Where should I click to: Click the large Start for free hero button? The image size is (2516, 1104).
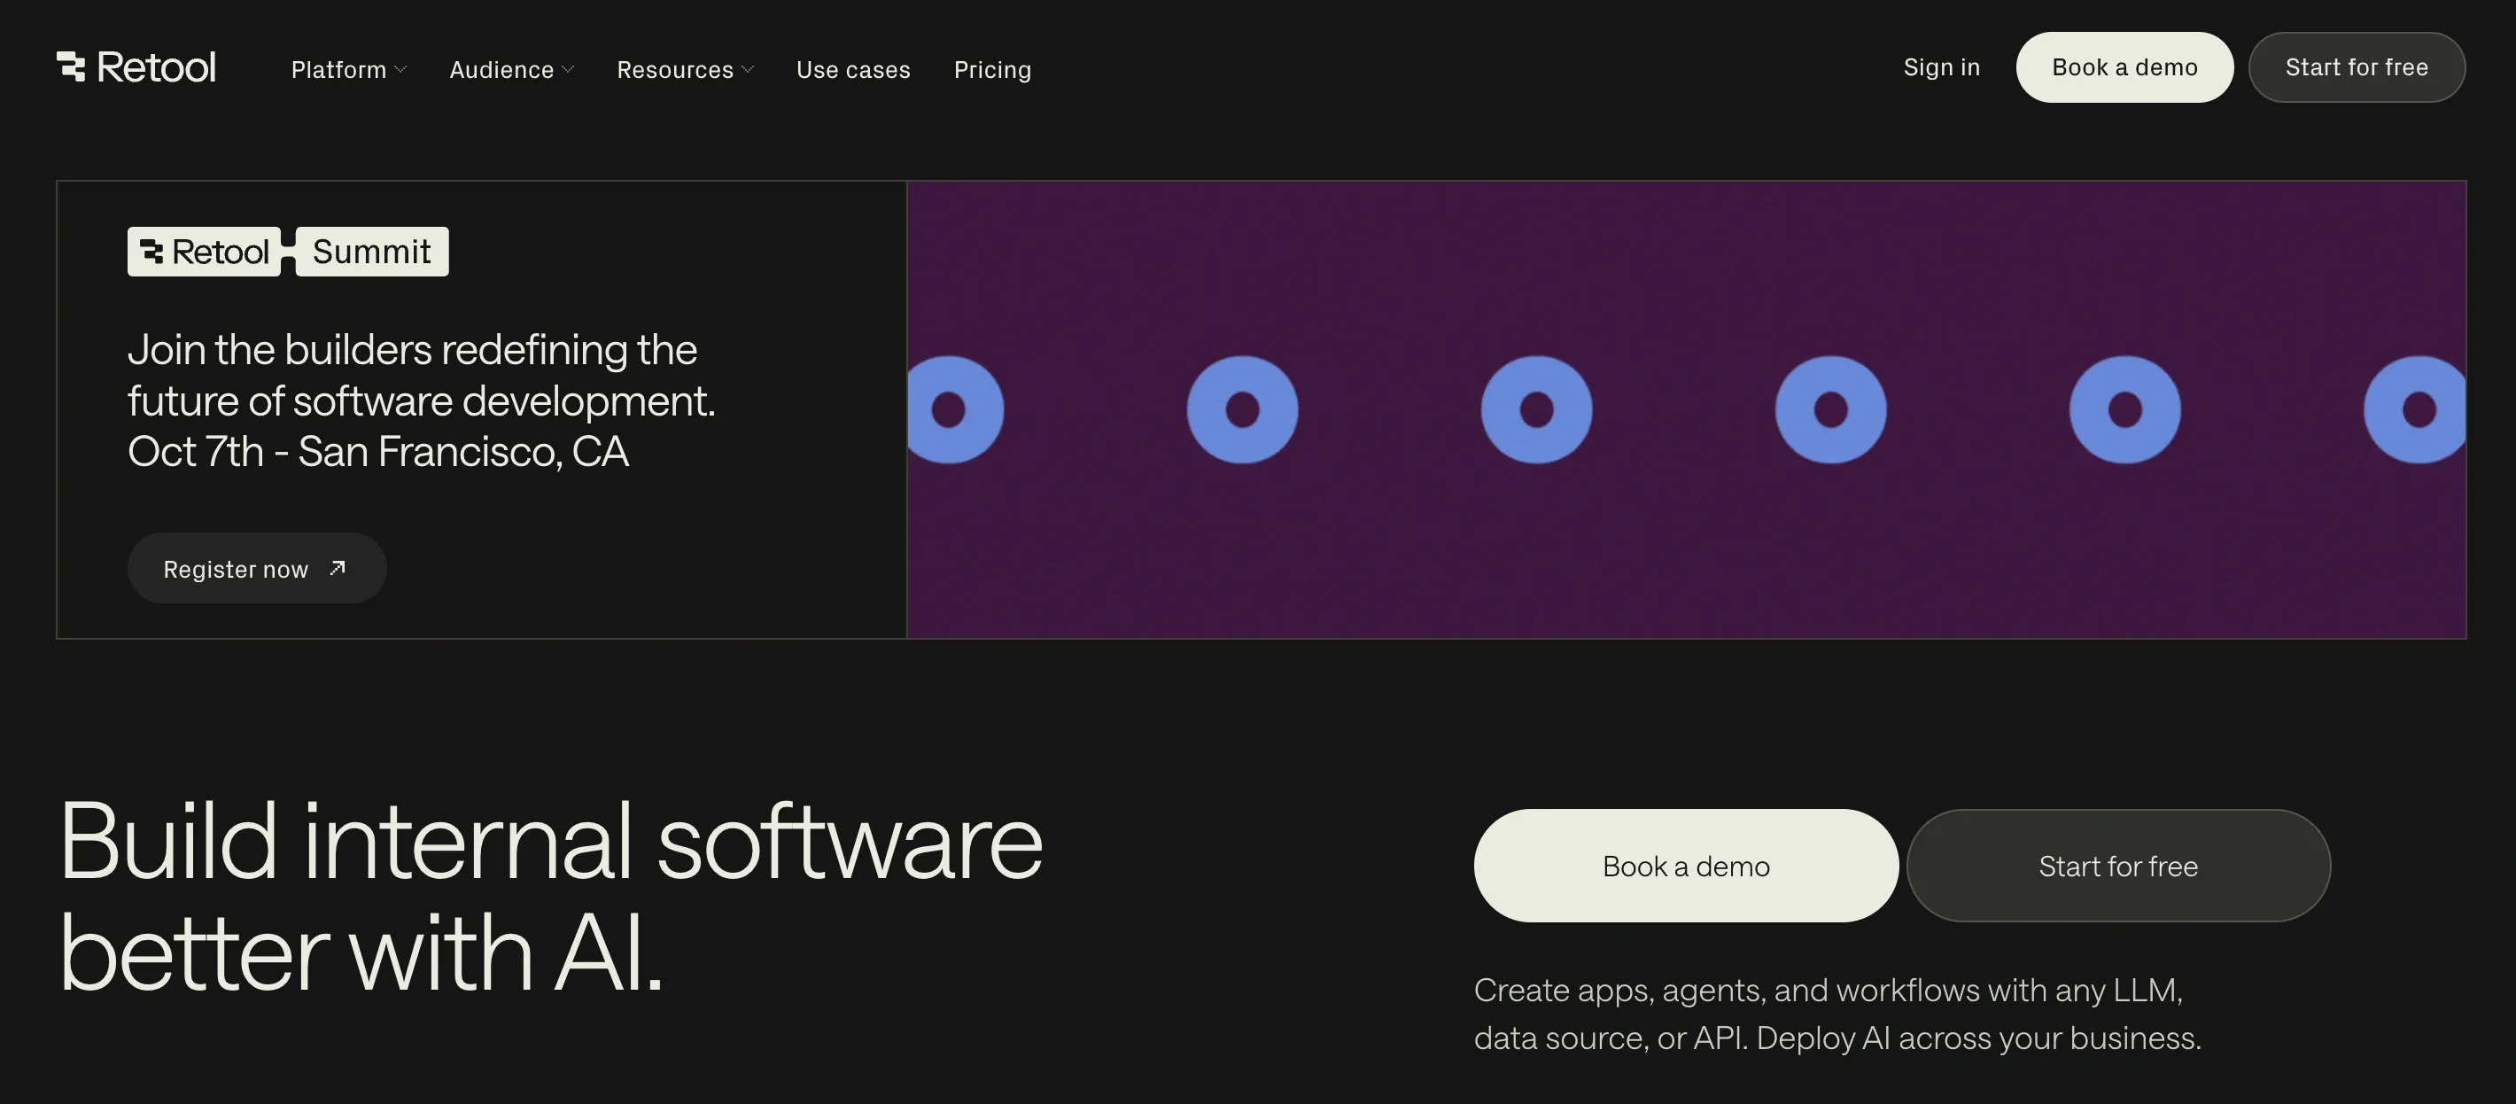click(2117, 866)
